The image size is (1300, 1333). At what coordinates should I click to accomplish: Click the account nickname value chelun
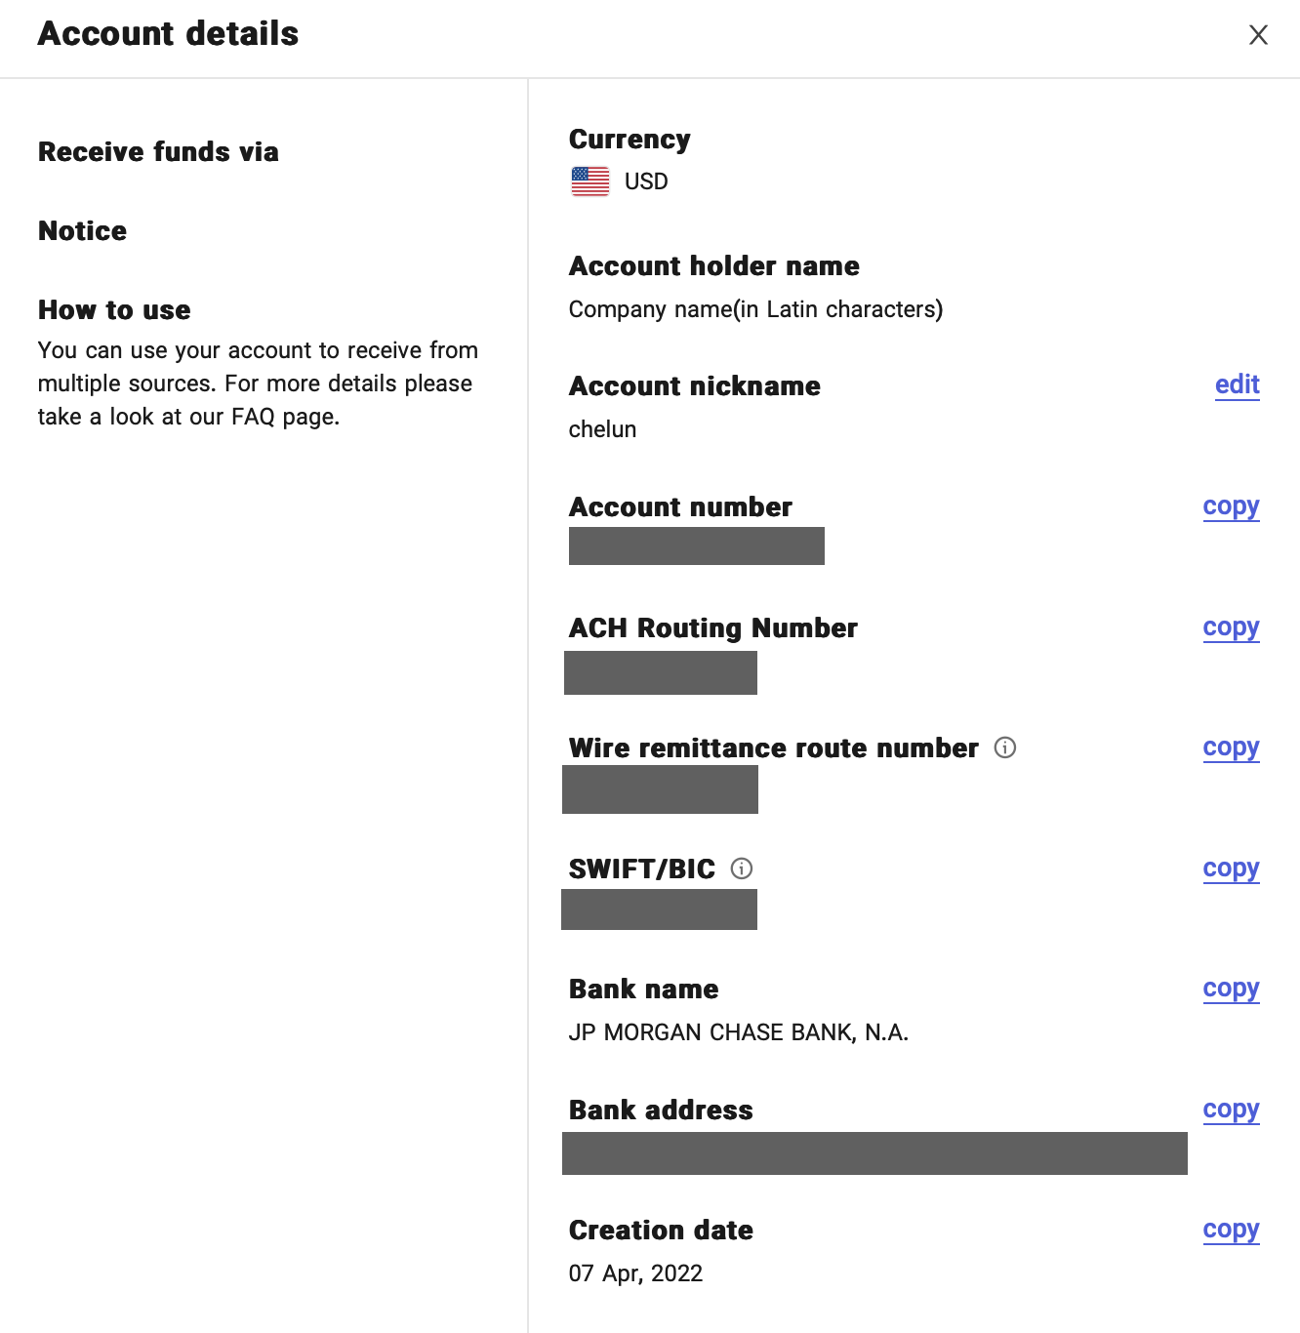point(602,429)
